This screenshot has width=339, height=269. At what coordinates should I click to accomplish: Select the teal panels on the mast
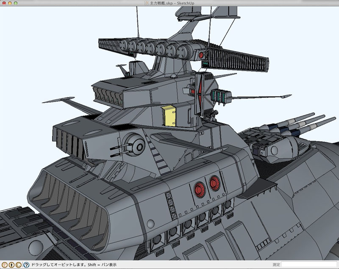(x=219, y=96)
